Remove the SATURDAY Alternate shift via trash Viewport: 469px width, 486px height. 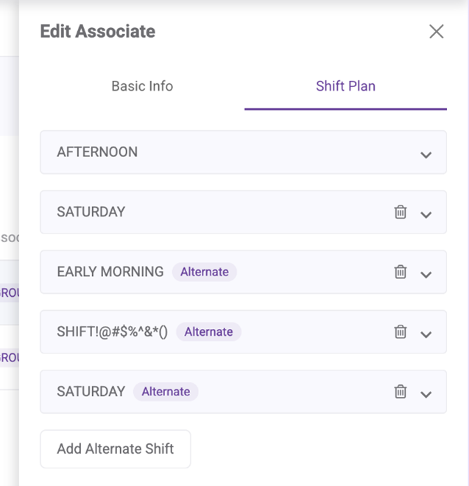click(x=401, y=391)
